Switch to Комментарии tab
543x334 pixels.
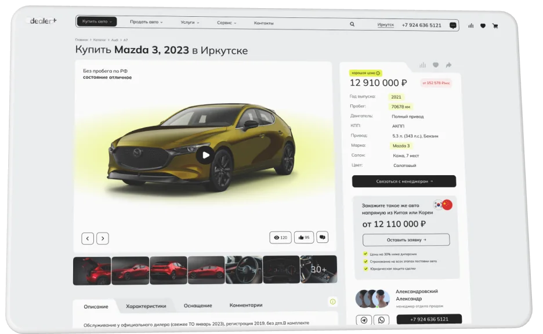click(246, 305)
